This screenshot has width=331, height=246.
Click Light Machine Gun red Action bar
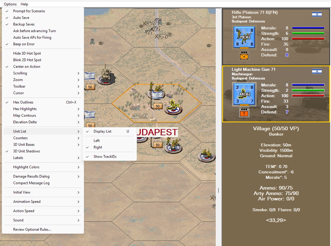[x=308, y=96]
